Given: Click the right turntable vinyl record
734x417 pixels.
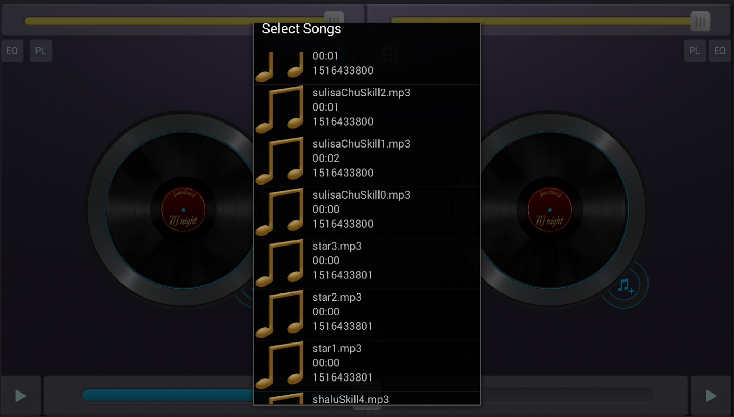Looking at the screenshot, I should click(x=549, y=210).
